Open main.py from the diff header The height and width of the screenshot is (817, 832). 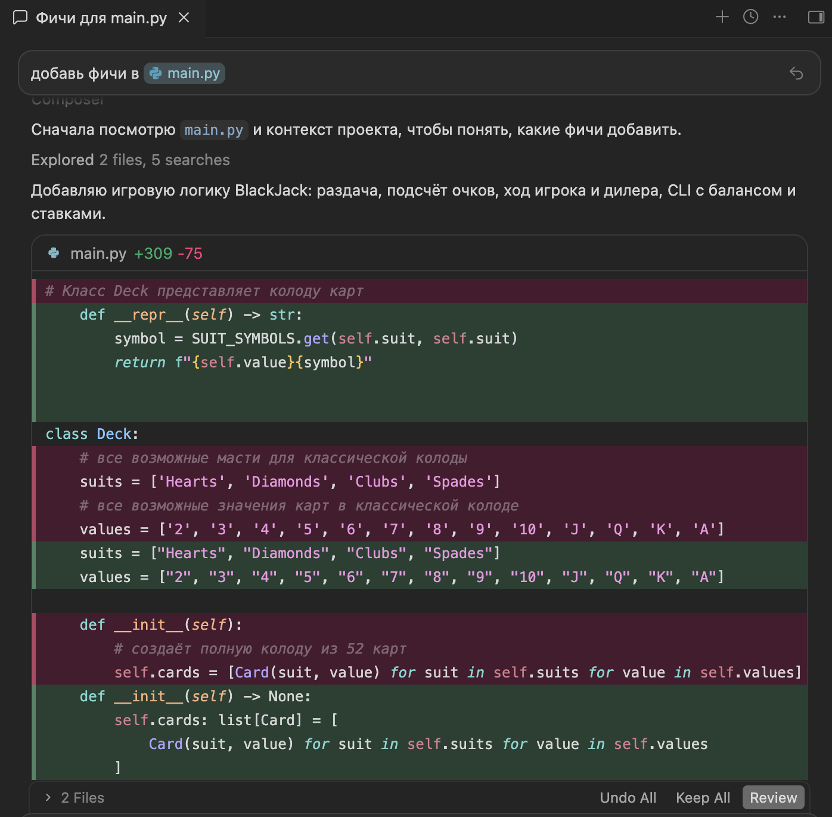click(x=98, y=253)
